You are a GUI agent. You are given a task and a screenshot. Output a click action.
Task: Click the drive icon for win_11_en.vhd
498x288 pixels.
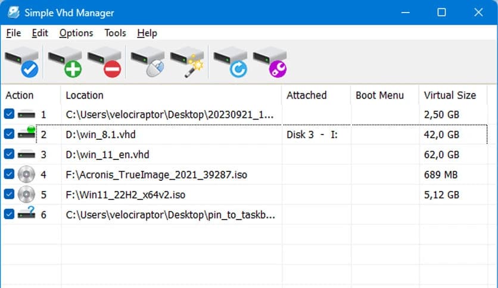[x=26, y=155]
